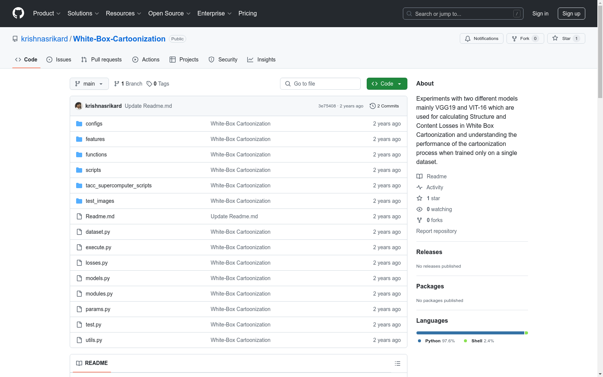The width and height of the screenshot is (603, 377).
Task: Switch to the Pull requests tab
Action: 101,60
